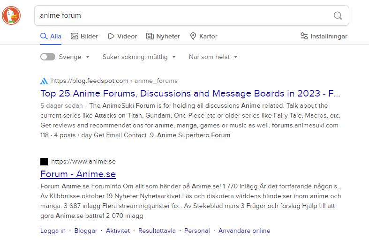Viewport: 369px width, 246px height.
Task: Open the 'Användare online' sitelink
Action: (x=244, y=231)
